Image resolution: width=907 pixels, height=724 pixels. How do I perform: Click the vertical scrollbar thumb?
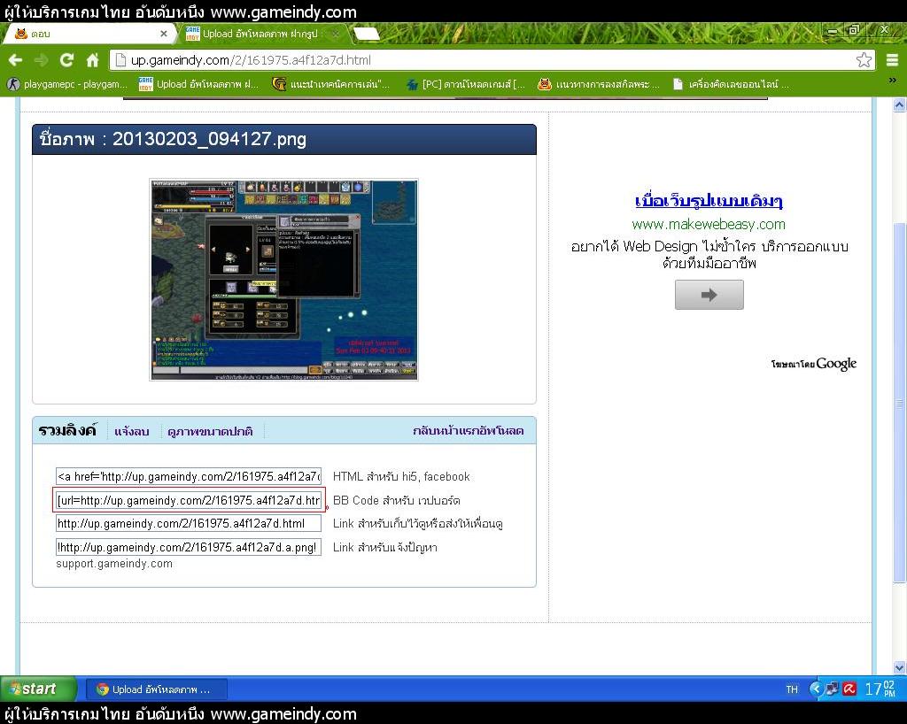[899, 402]
